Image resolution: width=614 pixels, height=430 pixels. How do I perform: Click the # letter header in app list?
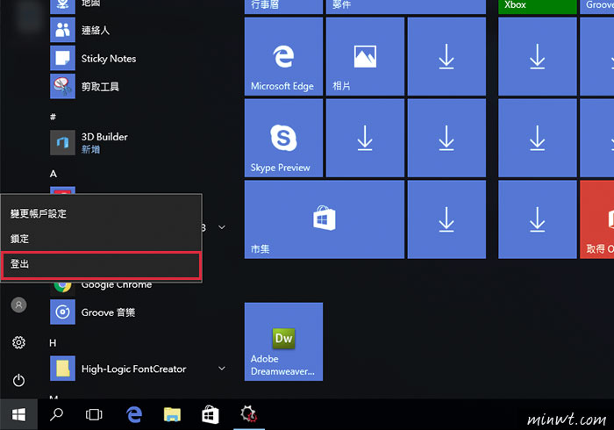point(53,117)
